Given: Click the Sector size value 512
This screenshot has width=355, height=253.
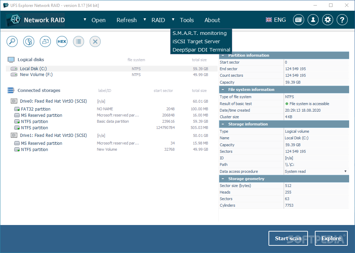Looking at the screenshot, I should tap(288, 186).
